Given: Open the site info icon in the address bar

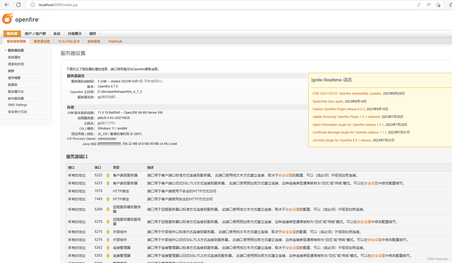Looking at the screenshot, I should coord(33,5).
